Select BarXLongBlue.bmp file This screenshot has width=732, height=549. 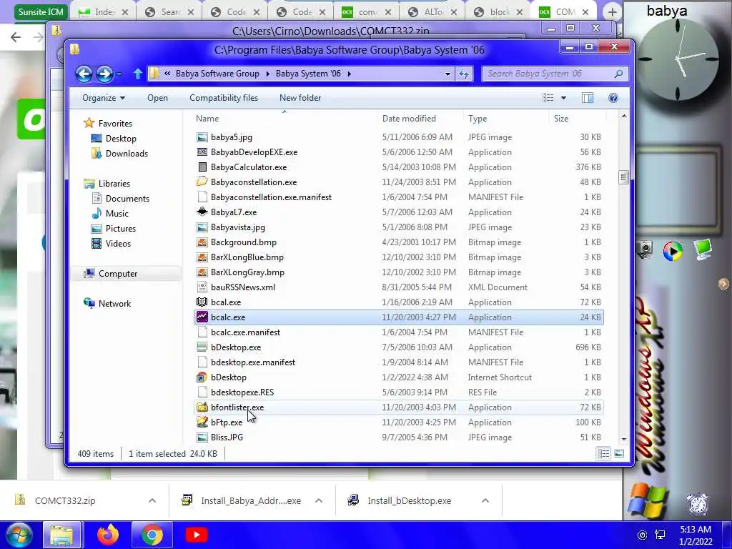[x=247, y=257]
